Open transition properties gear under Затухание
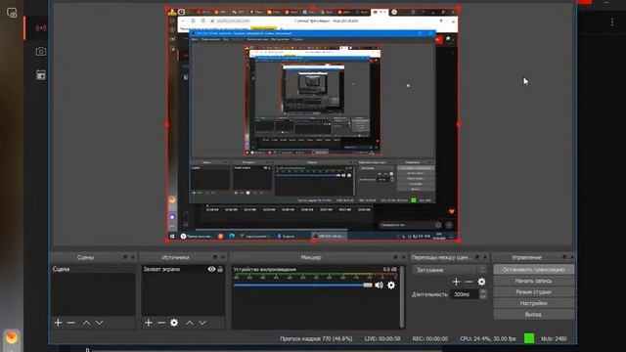The height and width of the screenshot is (352, 626). (x=482, y=282)
